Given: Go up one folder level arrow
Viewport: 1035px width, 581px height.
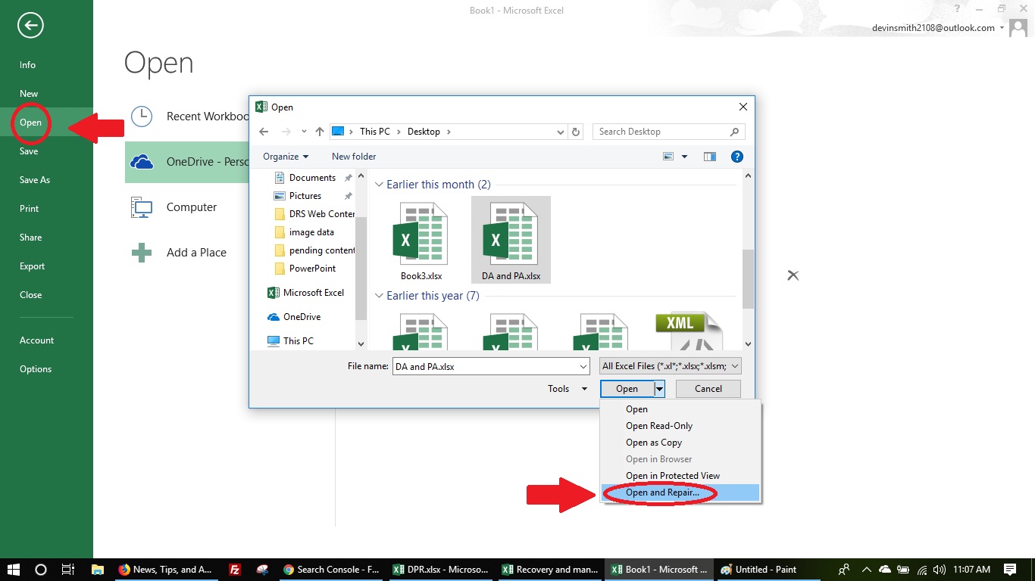Looking at the screenshot, I should pos(320,132).
